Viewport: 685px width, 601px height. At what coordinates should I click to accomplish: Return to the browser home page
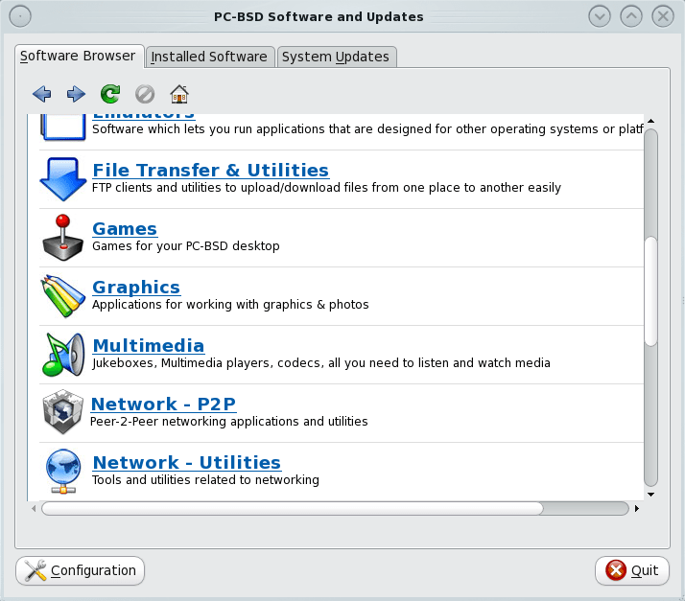[179, 94]
